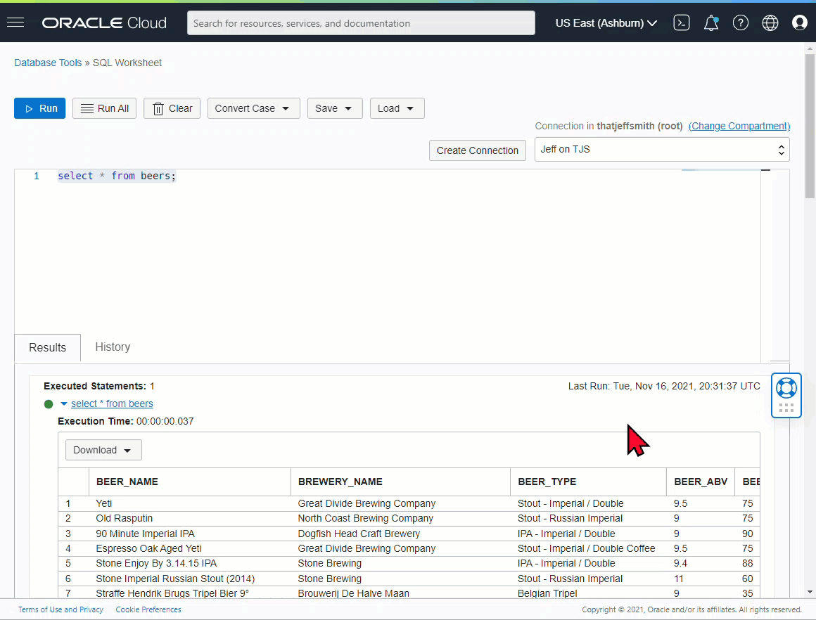Open the hamburger navigation menu
Viewport: 816px width, 620px height.
15,22
